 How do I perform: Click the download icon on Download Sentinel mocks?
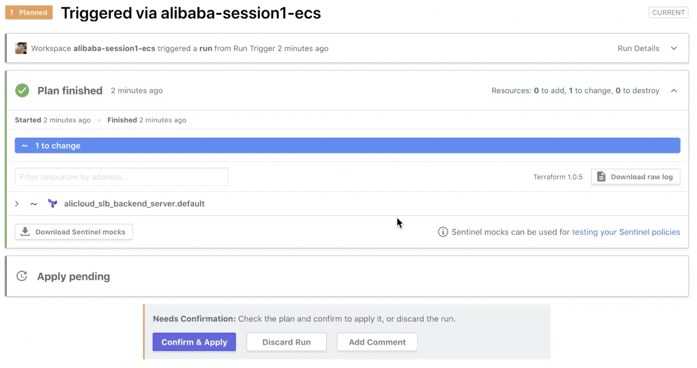coord(25,231)
